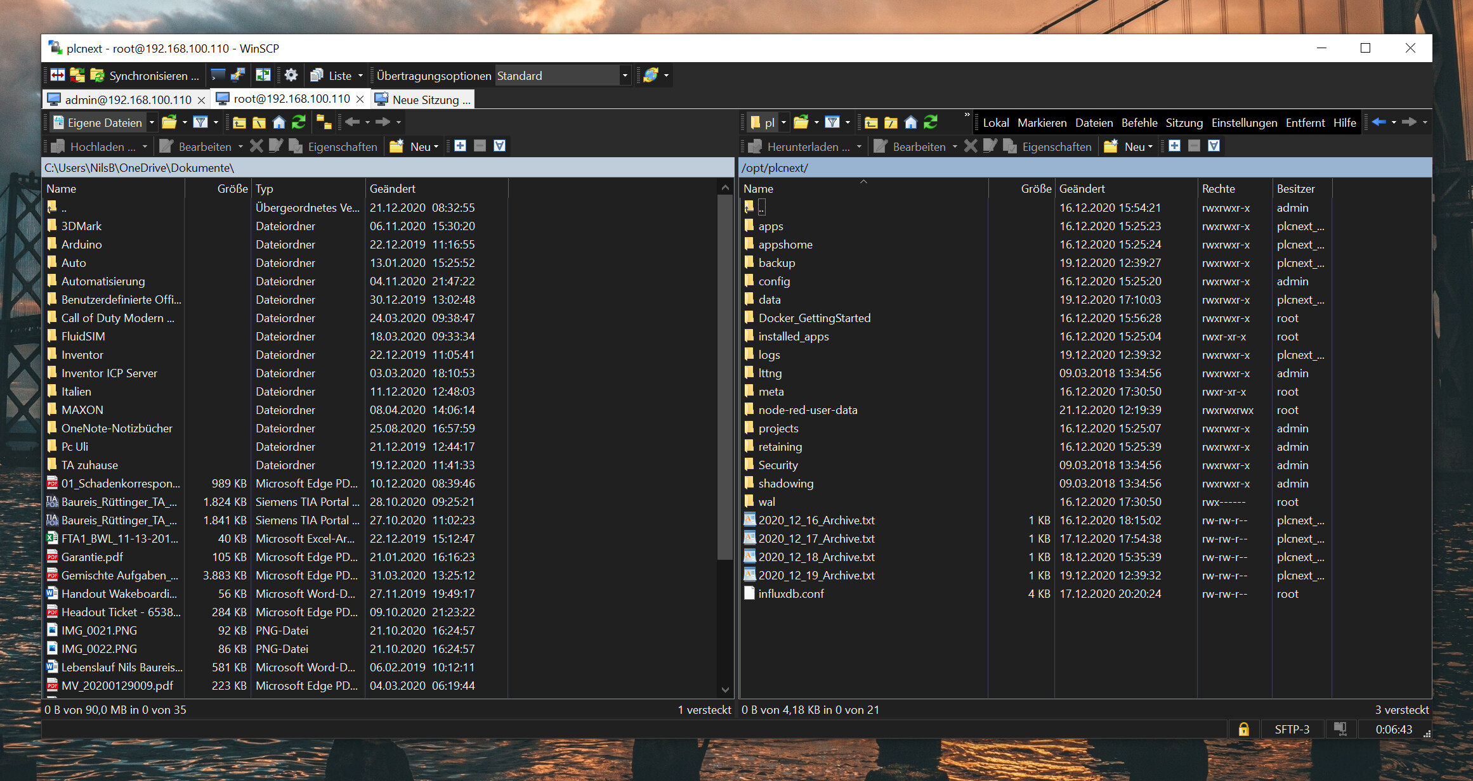Click the compare directories icon
The image size is (1473, 781).
[x=58, y=75]
